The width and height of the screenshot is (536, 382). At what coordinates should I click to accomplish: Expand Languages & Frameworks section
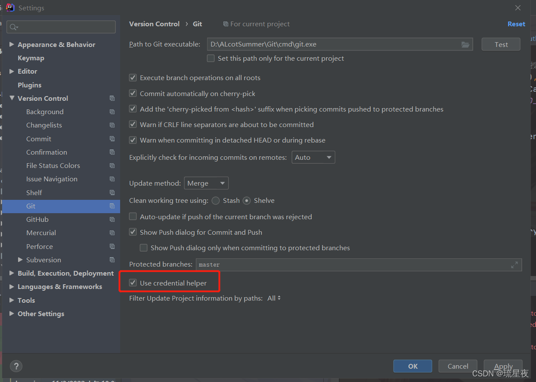12,286
